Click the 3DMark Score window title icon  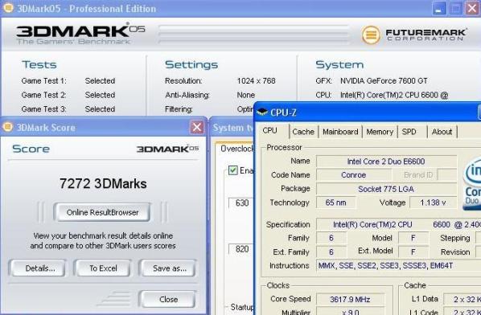7,126
